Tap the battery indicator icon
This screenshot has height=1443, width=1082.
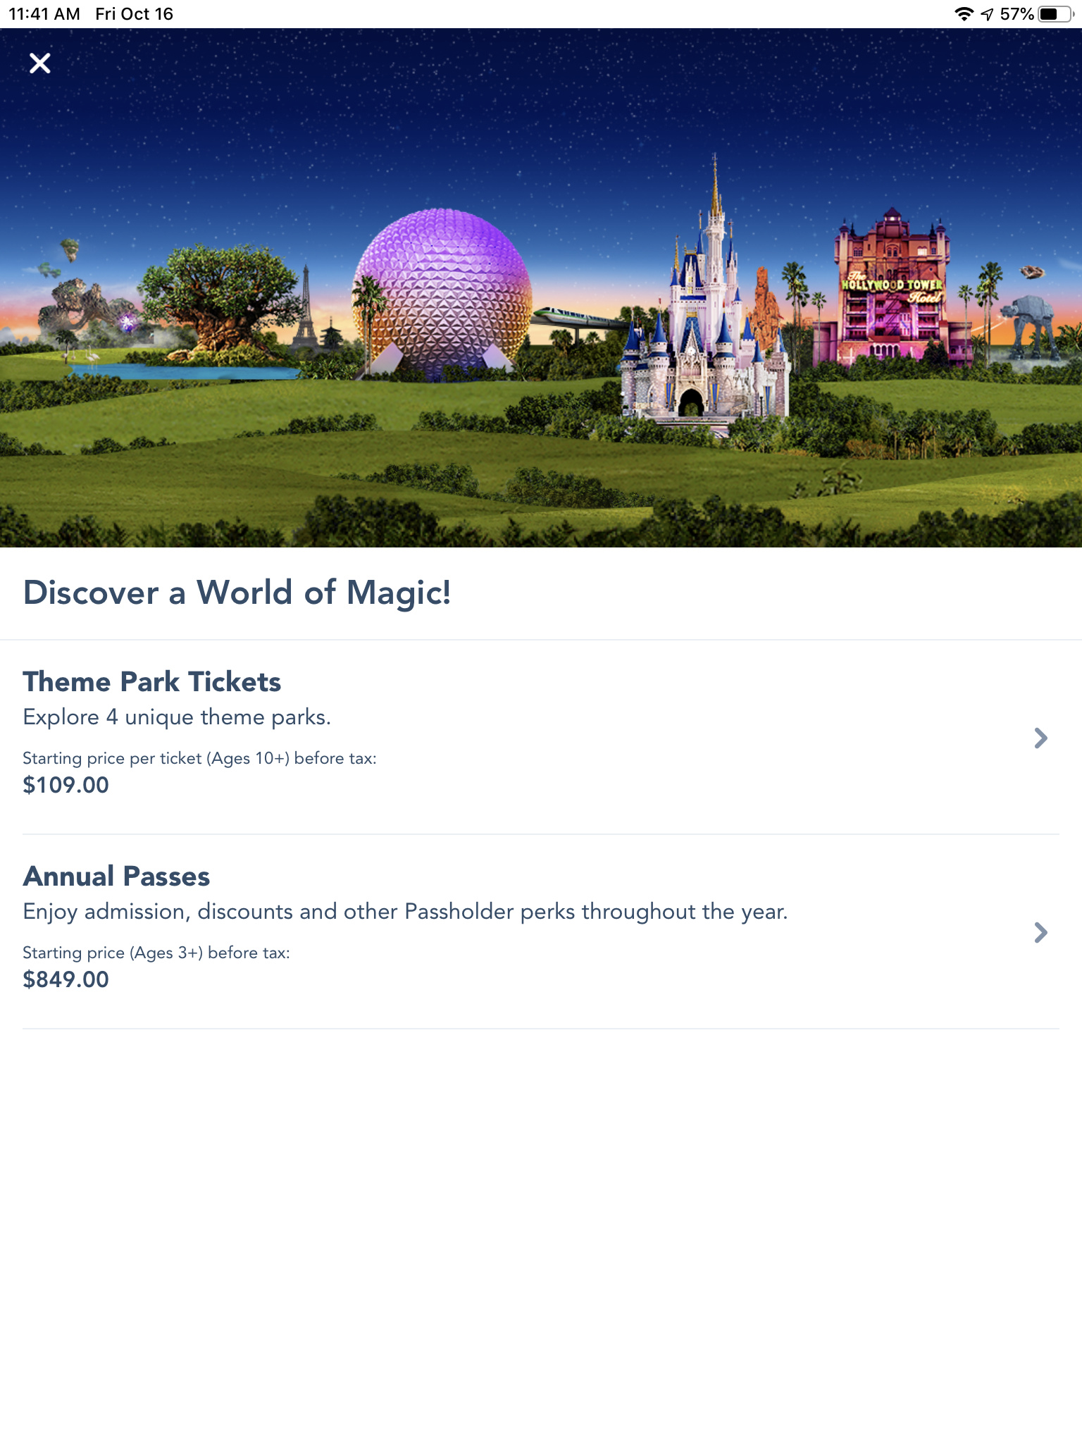click(1055, 14)
